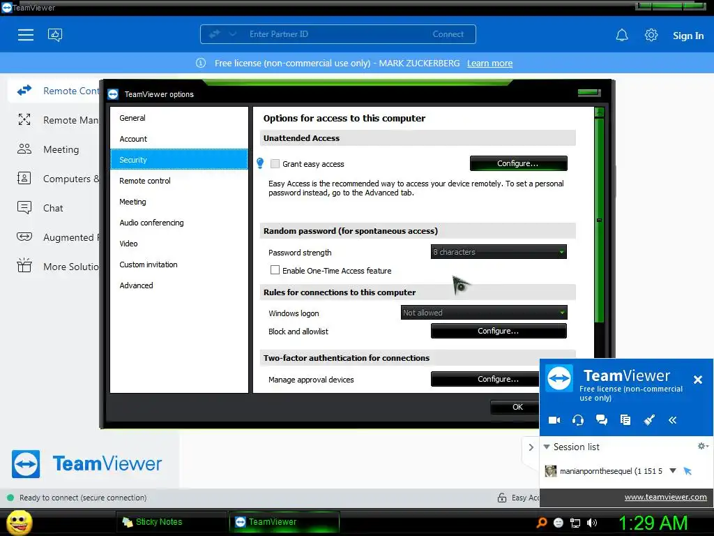The height and width of the screenshot is (536, 714).
Task: Select Security options category
Action: coord(179,160)
